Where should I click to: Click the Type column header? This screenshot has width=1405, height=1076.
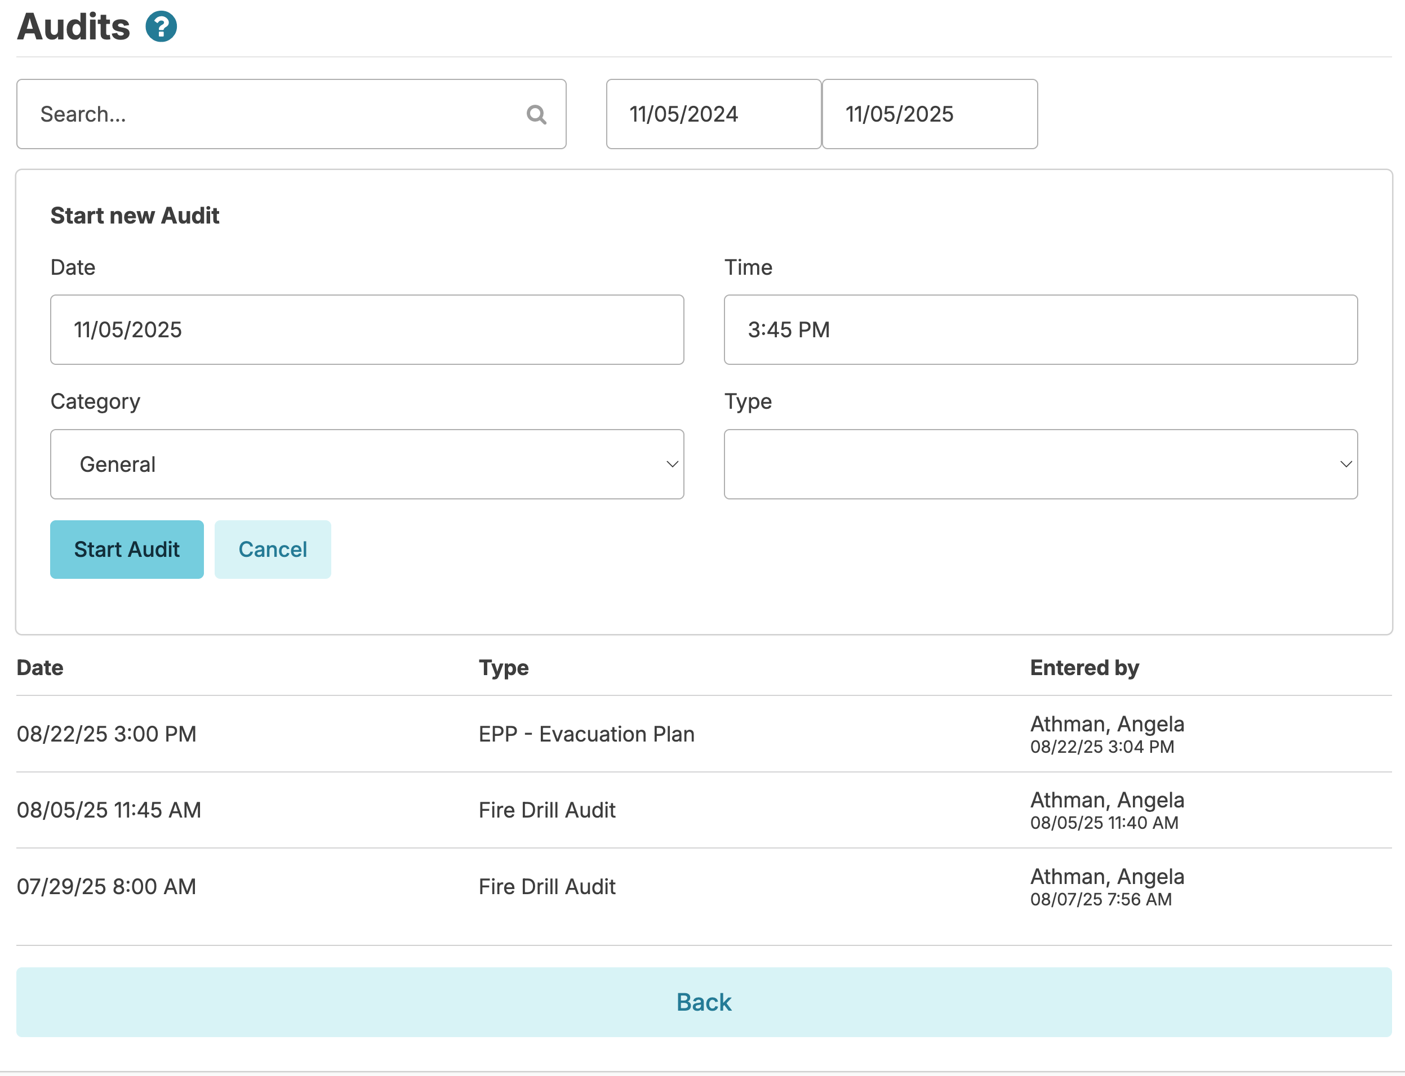point(504,667)
